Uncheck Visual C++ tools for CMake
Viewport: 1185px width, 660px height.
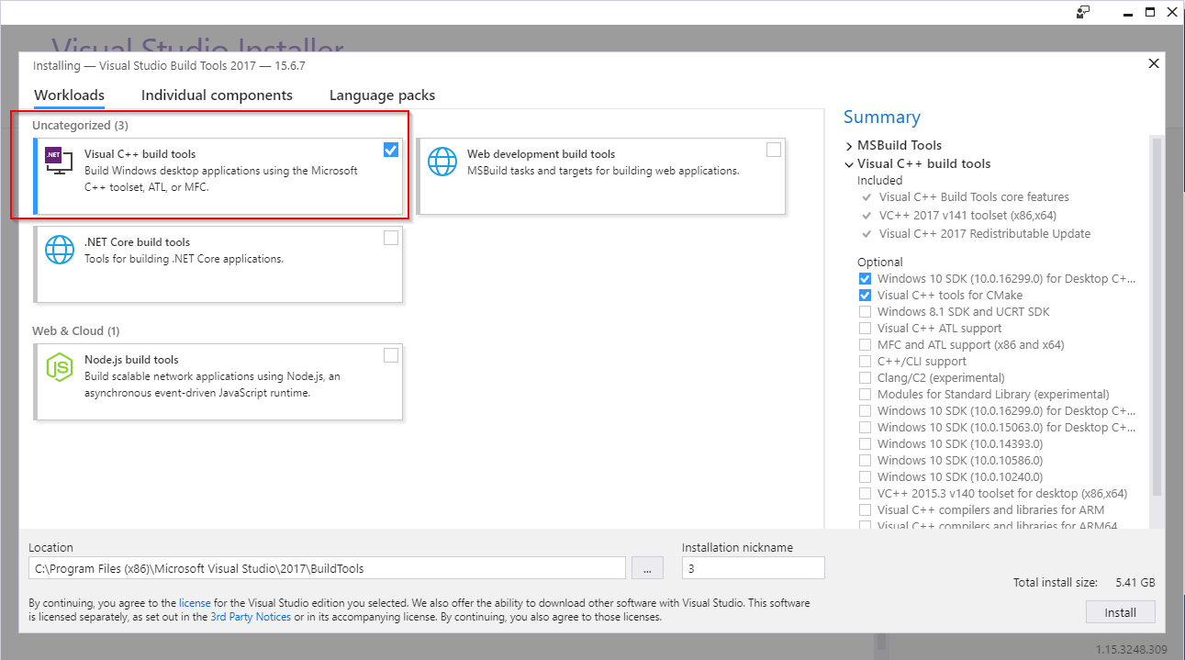tap(865, 295)
